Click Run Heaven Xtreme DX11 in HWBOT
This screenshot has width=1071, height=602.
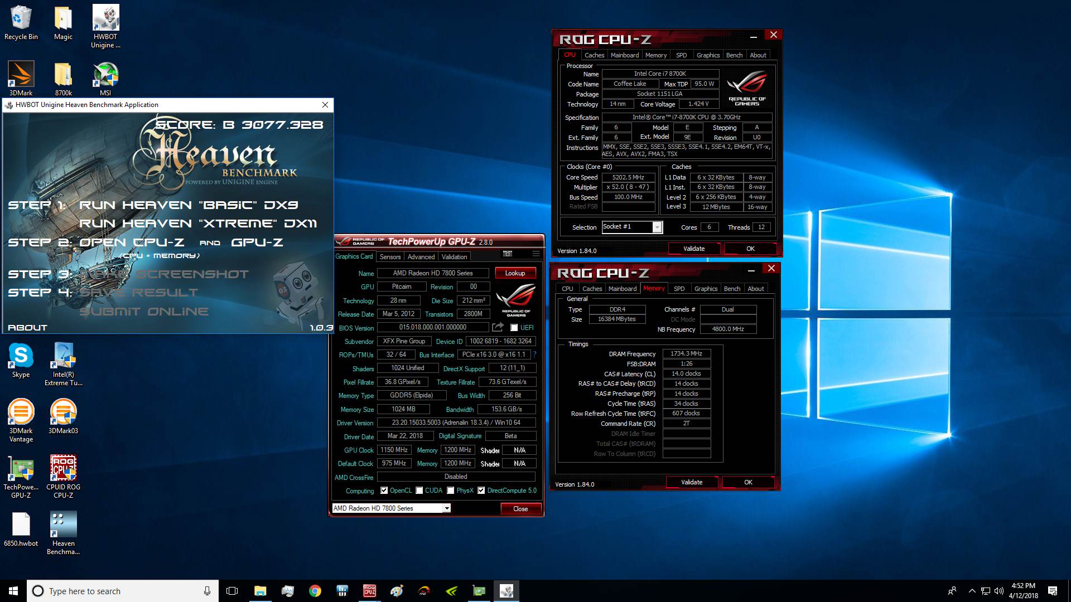198,224
